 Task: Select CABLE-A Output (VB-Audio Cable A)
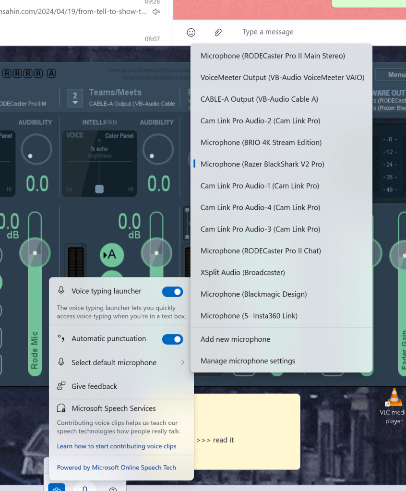[x=281, y=99]
